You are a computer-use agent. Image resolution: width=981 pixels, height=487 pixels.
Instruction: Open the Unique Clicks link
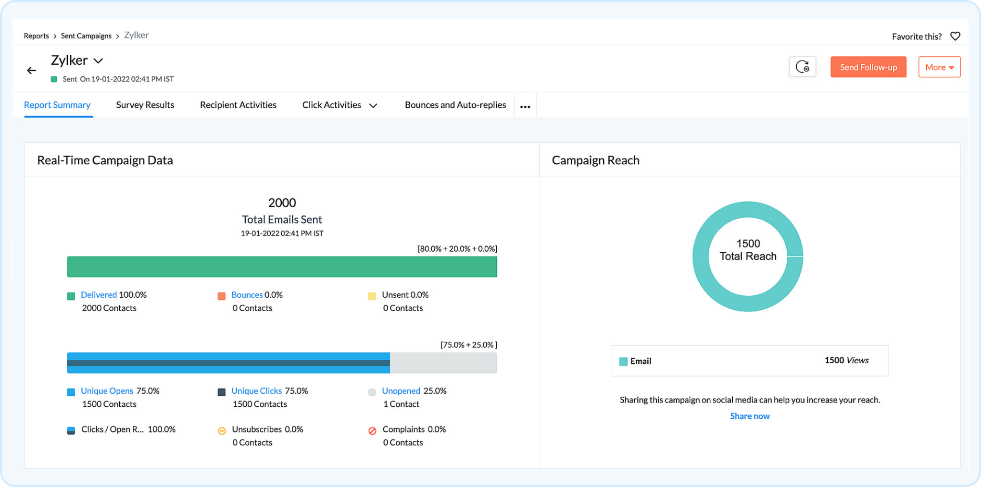(x=256, y=391)
